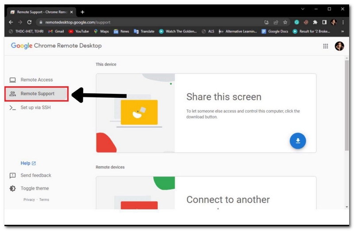Open the Chrome profile avatar in toolbar
Image resolution: width=354 pixels, height=231 pixels.
pyautogui.click(x=334, y=22)
